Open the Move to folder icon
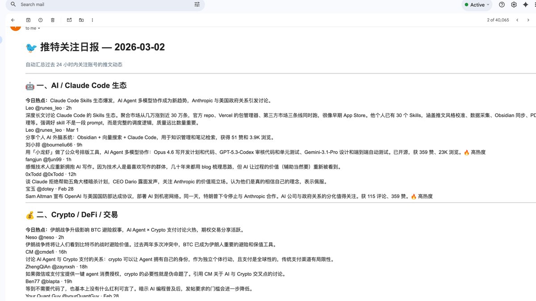Viewport: 536px width, 301px height. [x=81, y=20]
